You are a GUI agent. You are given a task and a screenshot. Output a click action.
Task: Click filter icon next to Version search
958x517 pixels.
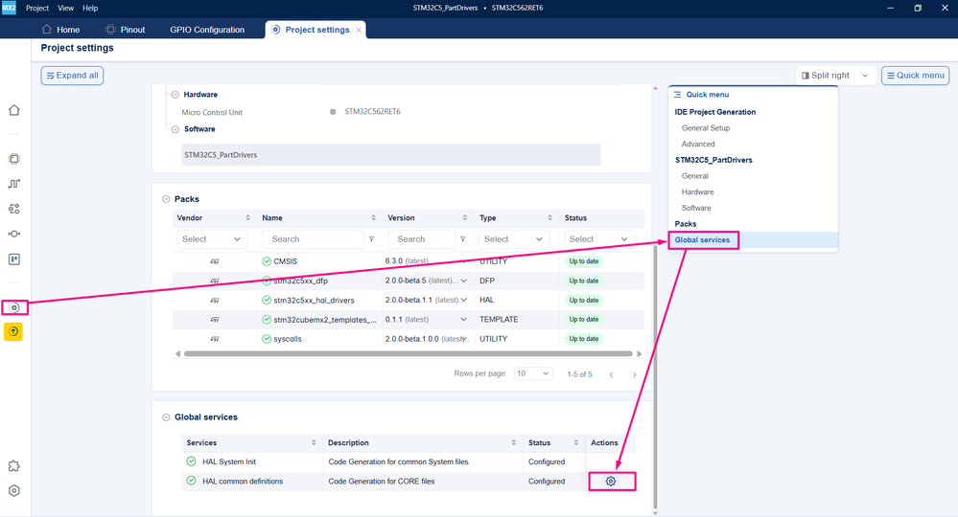point(463,239)
